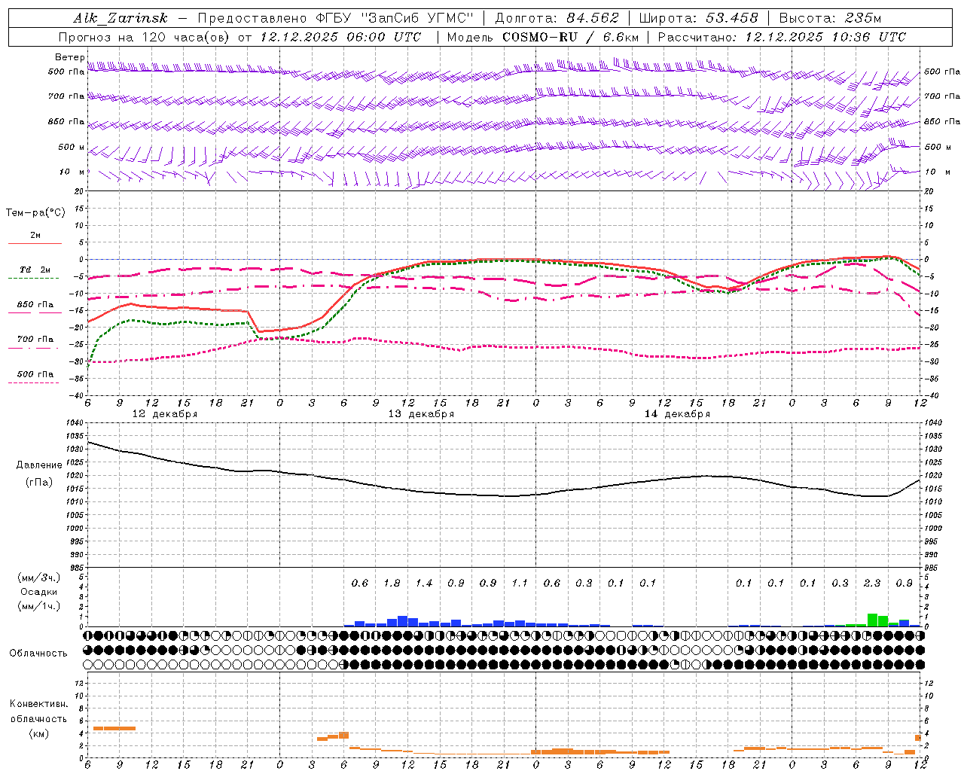
Task: Click the 3-hour precipitation value 1.8
Action: (x=392, y=583)
